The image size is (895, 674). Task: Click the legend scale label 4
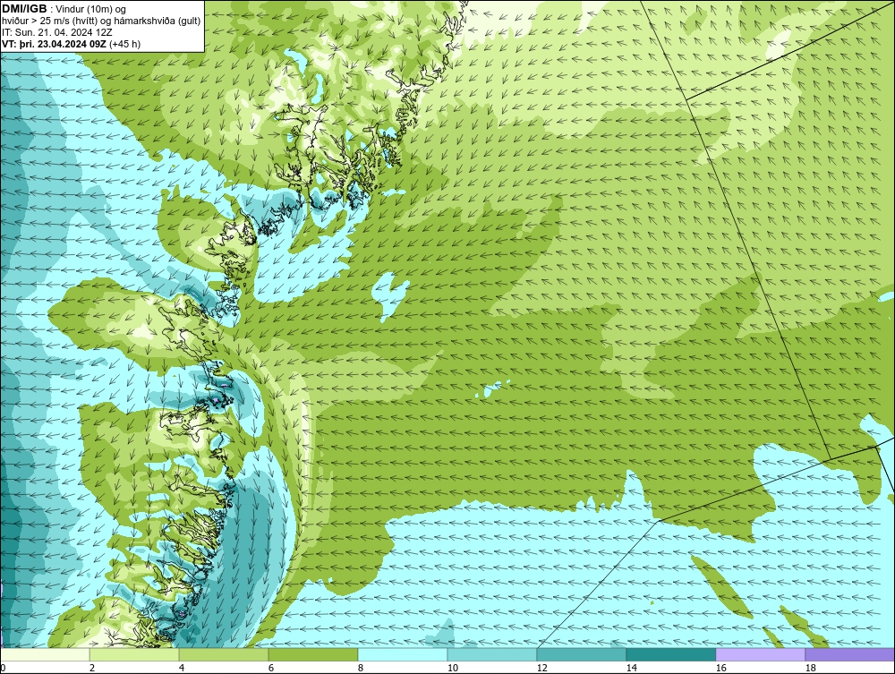(182, 668)
